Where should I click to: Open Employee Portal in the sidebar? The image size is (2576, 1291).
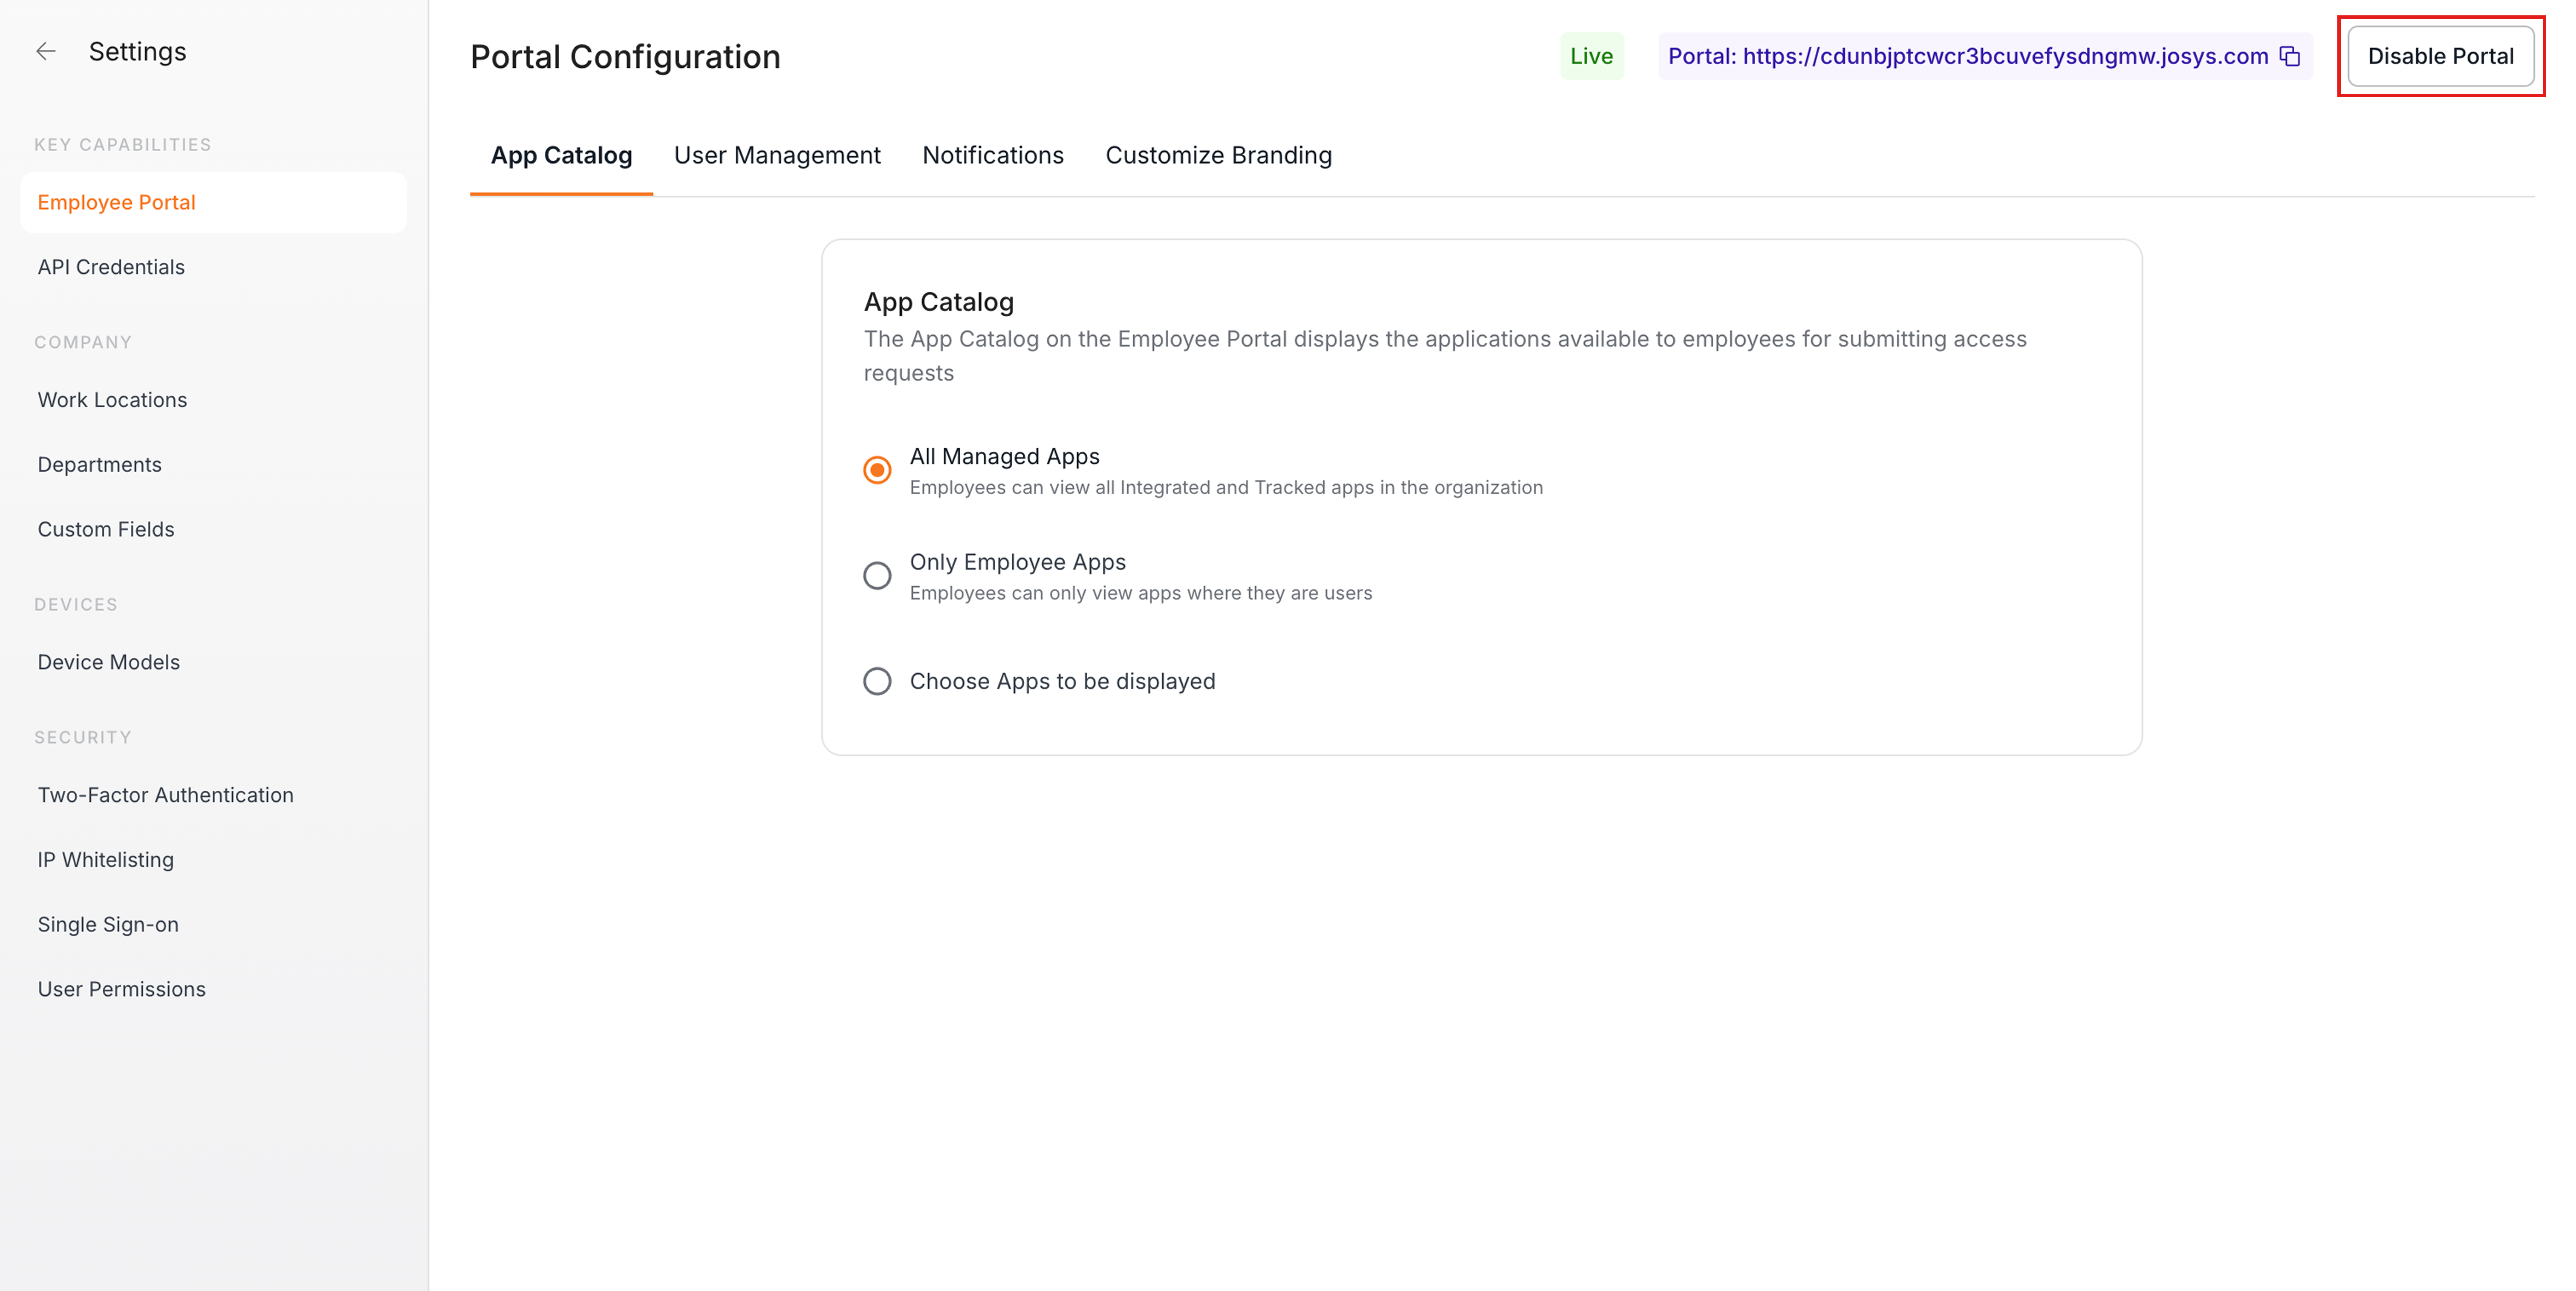213,203
